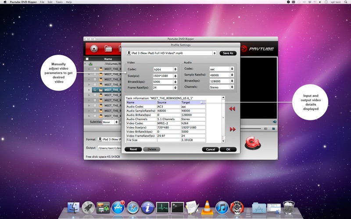Click the preview speaker volume icon
The image size is (351, 219).
click(275, 122)
